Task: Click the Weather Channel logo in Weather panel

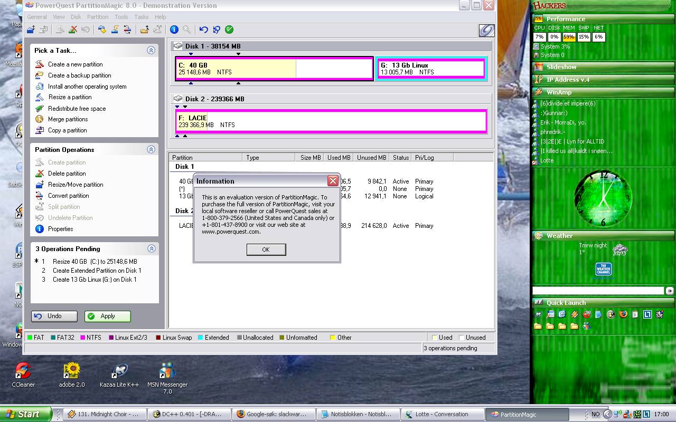Action: click(x=604, y=269)
